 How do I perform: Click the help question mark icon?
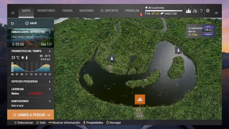201,11
